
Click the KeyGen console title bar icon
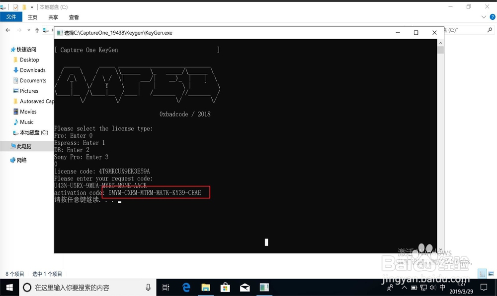(x=60, y=33)
